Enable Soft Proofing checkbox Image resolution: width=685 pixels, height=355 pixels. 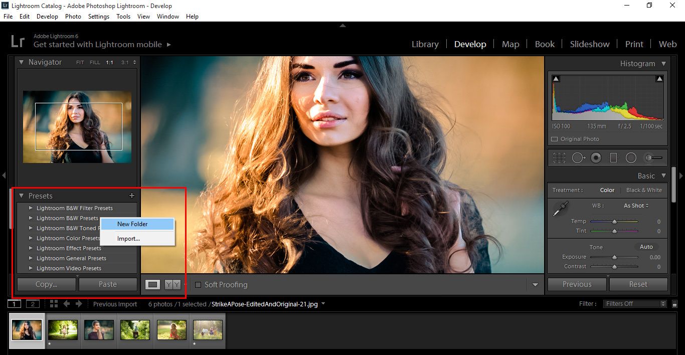pyautogui.click(x=198, y=285)
